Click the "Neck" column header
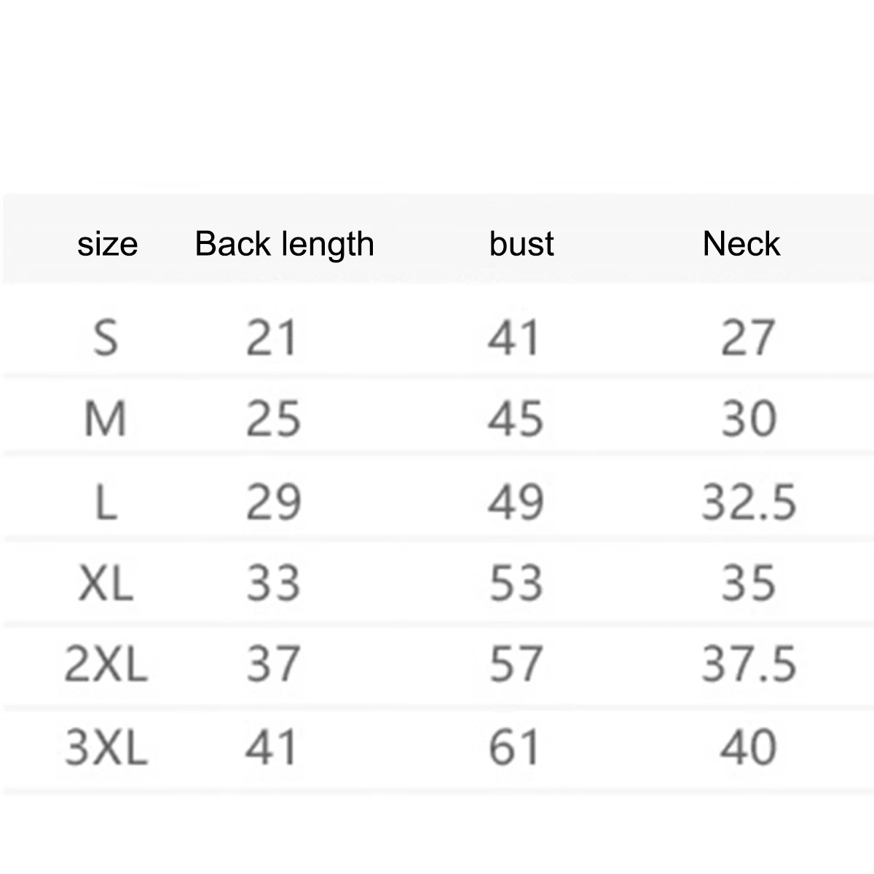 coord(741,244)
